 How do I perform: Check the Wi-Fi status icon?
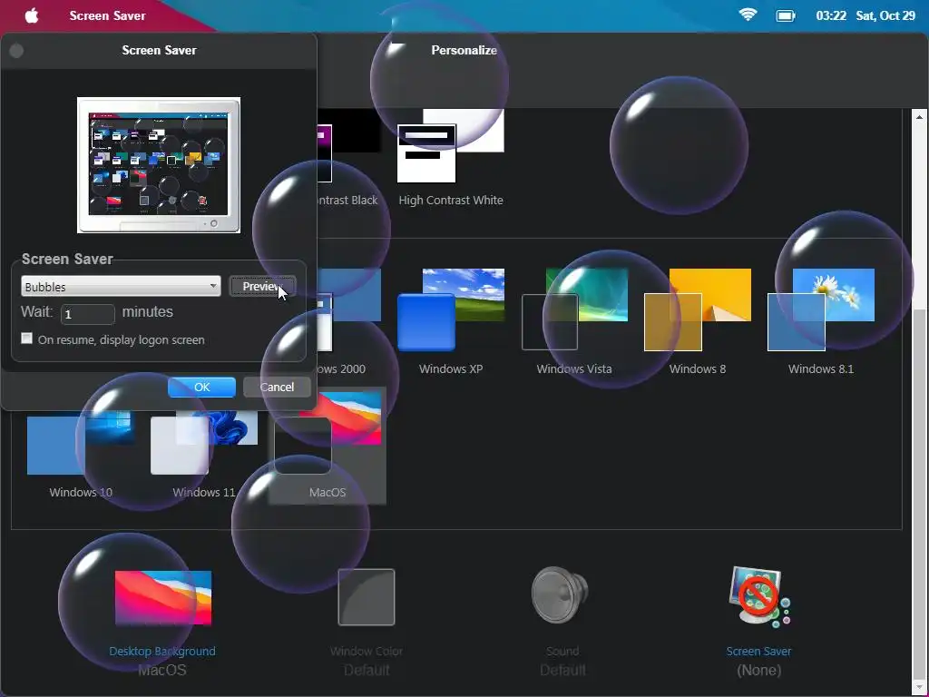coord(748,15)
